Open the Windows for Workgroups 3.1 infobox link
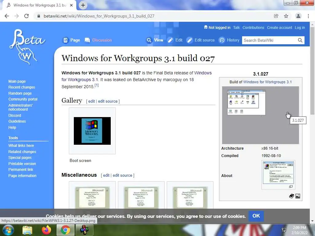Image resolution: width=315 pixels, height=236 pixels. (267, 82)
